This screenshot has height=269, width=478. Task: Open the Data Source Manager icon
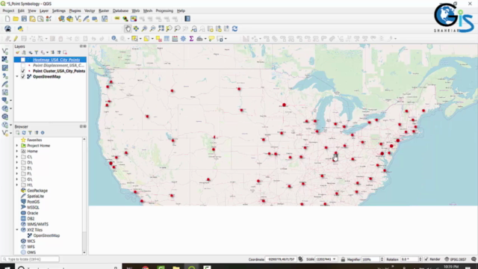[x=61, y=19]
